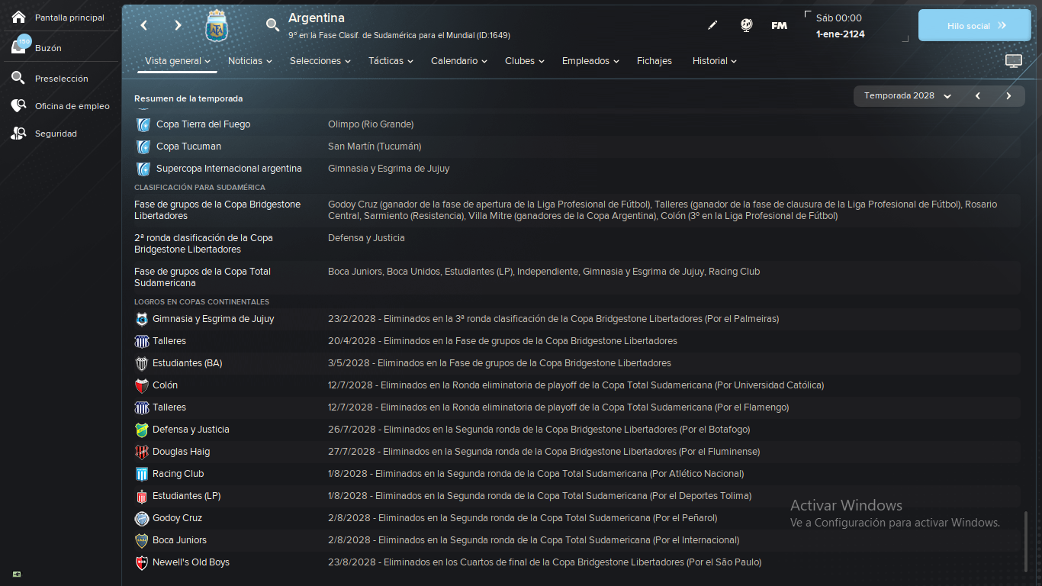
Task: Click the Copa Tierra del Fuego logo
Action: click(x=143, y=124)
